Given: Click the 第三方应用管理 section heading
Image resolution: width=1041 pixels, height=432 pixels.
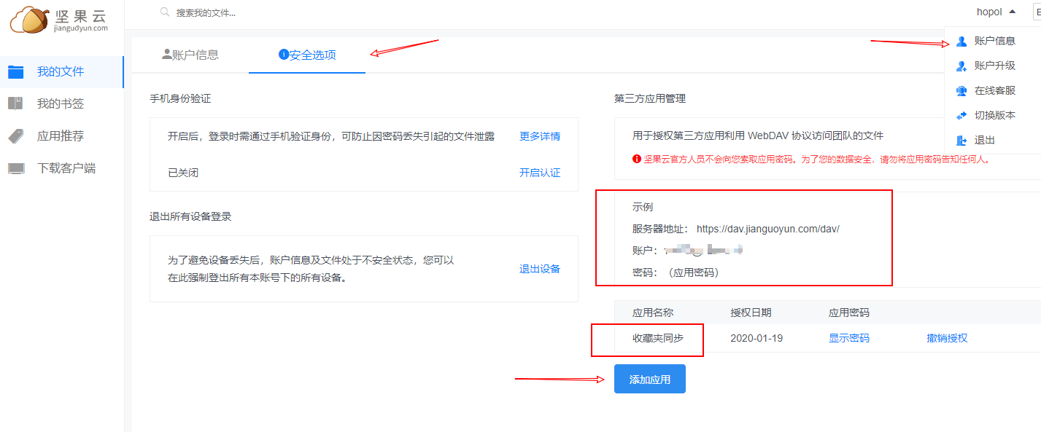Looking at the screenshot, I should pos(650,98).
